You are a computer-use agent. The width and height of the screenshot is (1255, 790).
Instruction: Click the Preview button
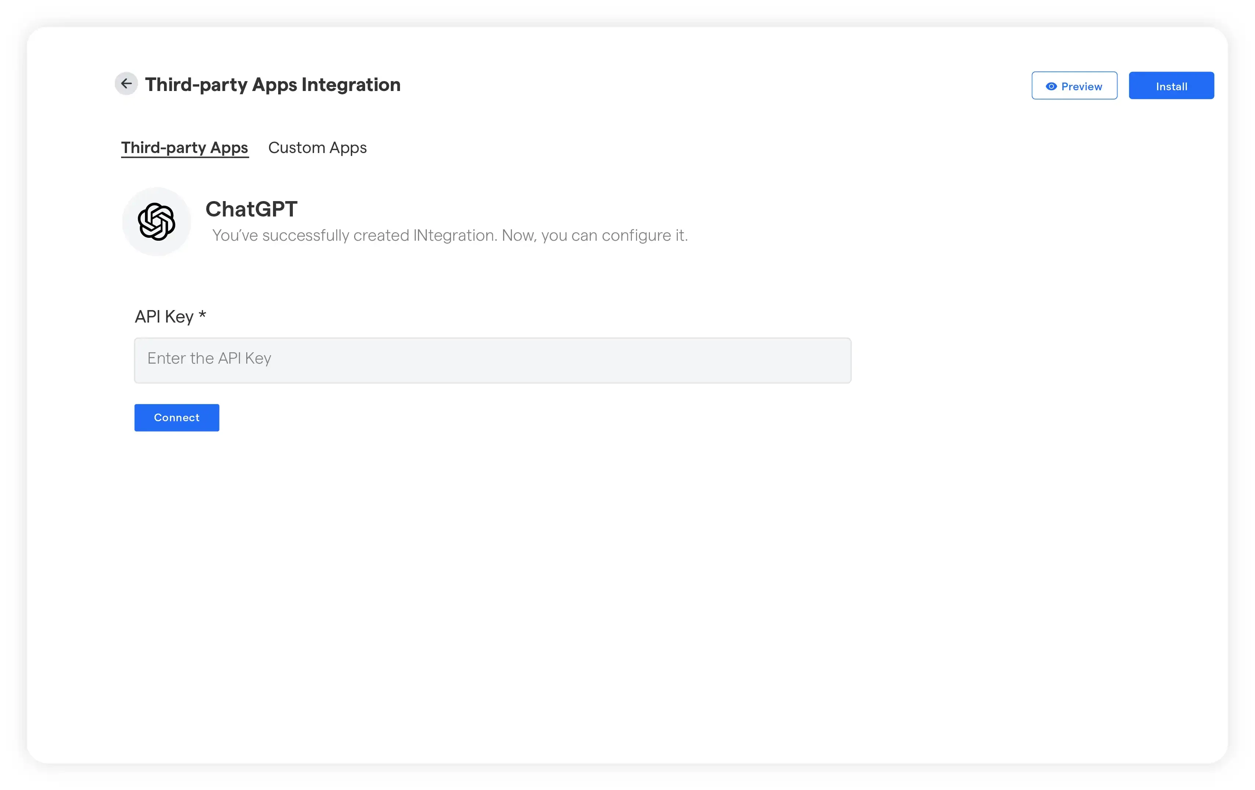click(x=1074, y=85)
